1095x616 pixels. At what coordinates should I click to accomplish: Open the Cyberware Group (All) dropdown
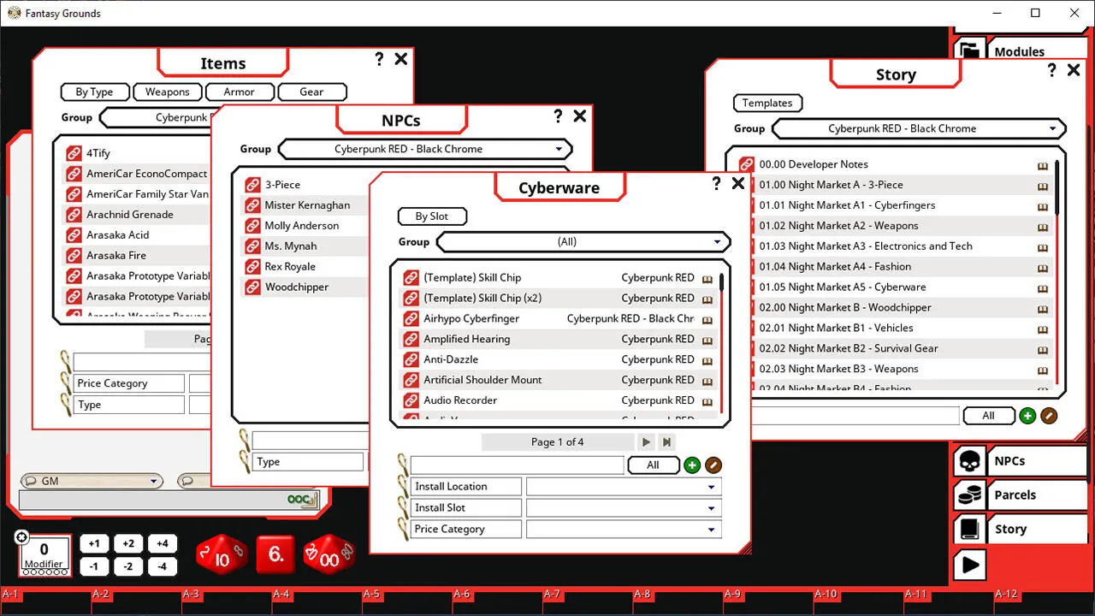point(583,242)
